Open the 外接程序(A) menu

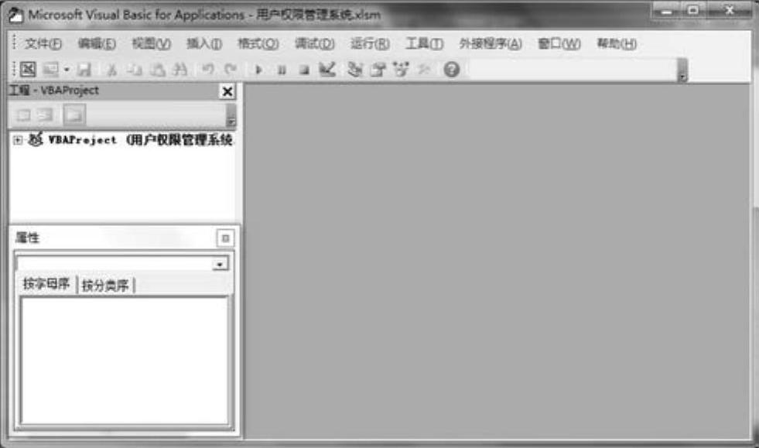491,44
